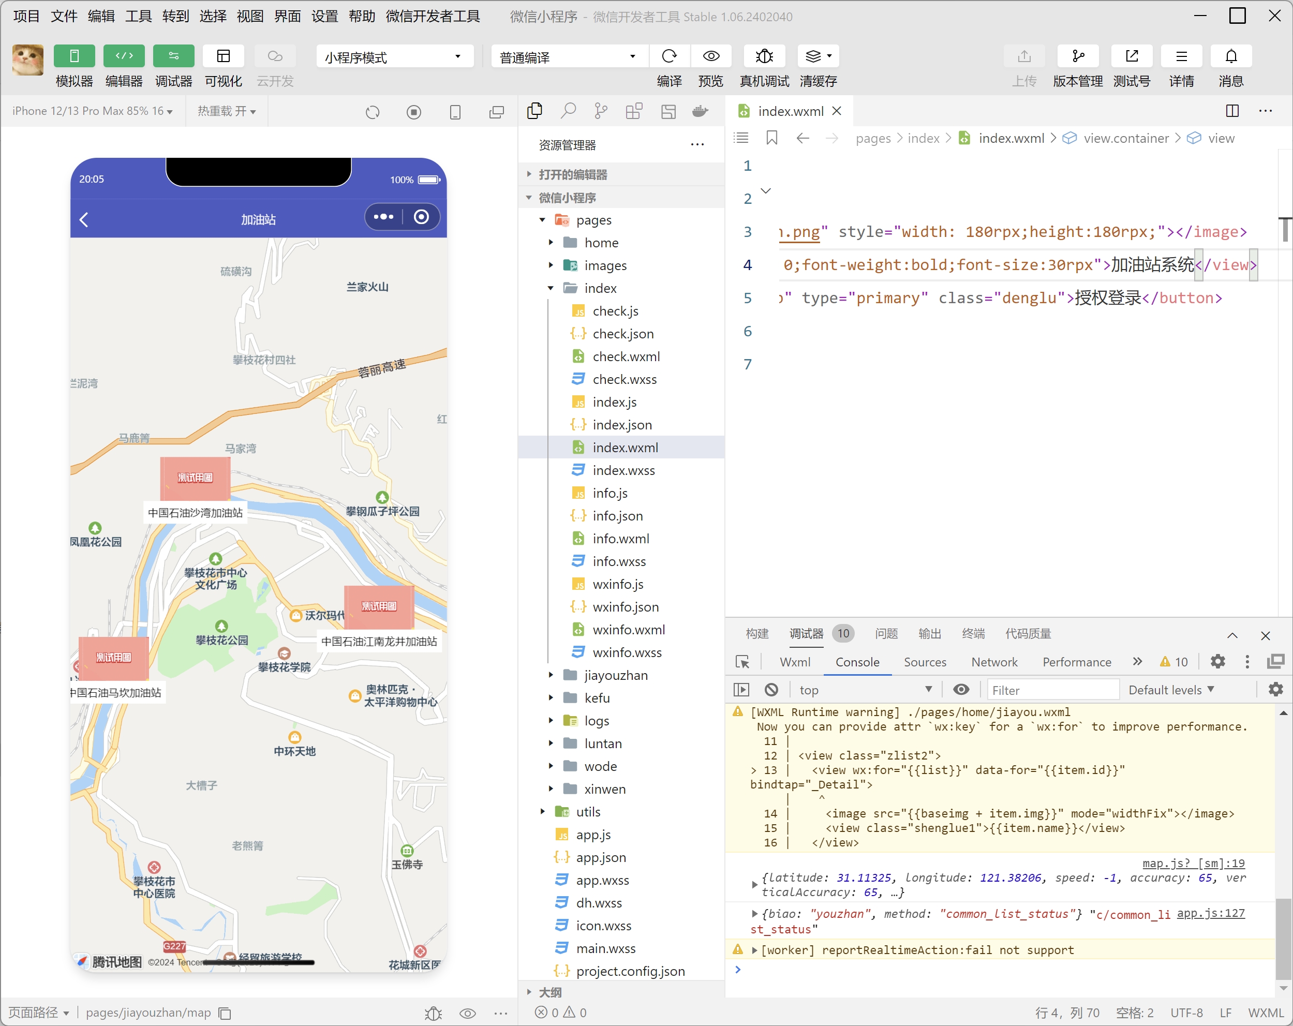Go back with the breadcrumb left arrow
The height and width of the screenshot is (1026, 1293).
[802, 139]
